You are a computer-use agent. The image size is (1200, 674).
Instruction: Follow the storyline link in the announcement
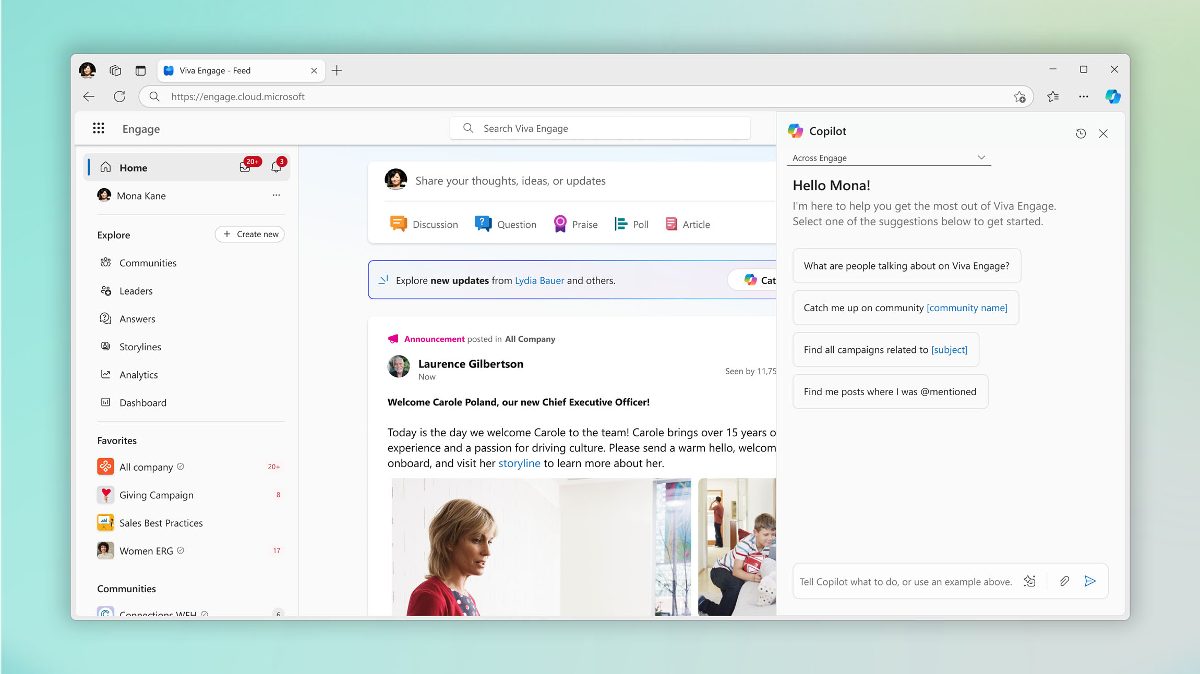tap(519, 463)
